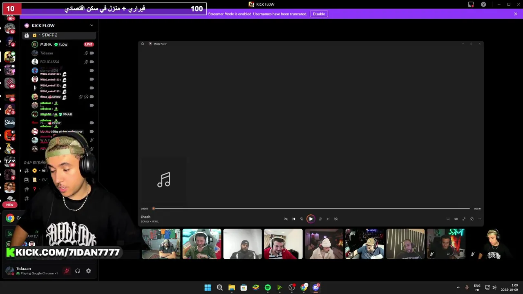523x294 pixels.
Task: Open the server with 40 badge
Action: pyautogui.click(x=10, y=83)
